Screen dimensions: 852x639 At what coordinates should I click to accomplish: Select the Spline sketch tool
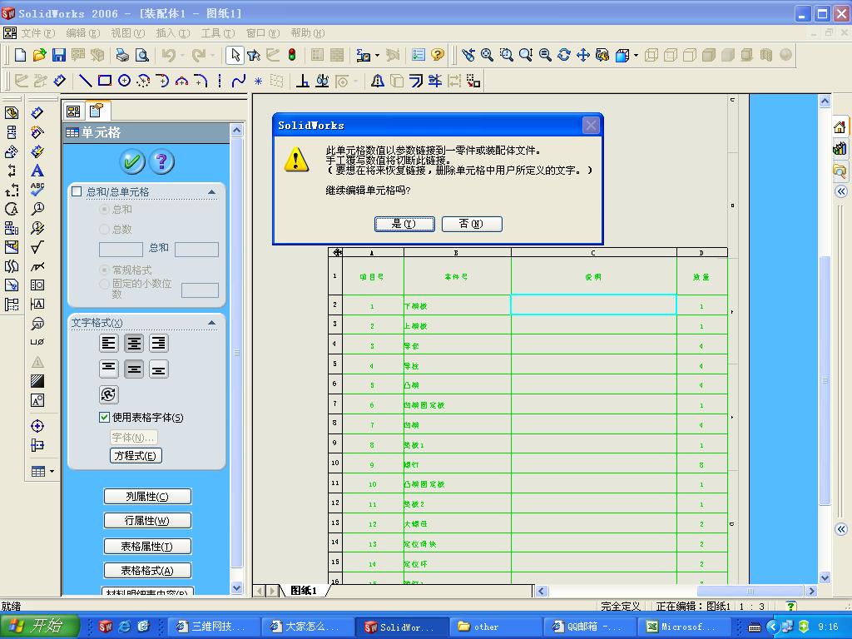238,81
